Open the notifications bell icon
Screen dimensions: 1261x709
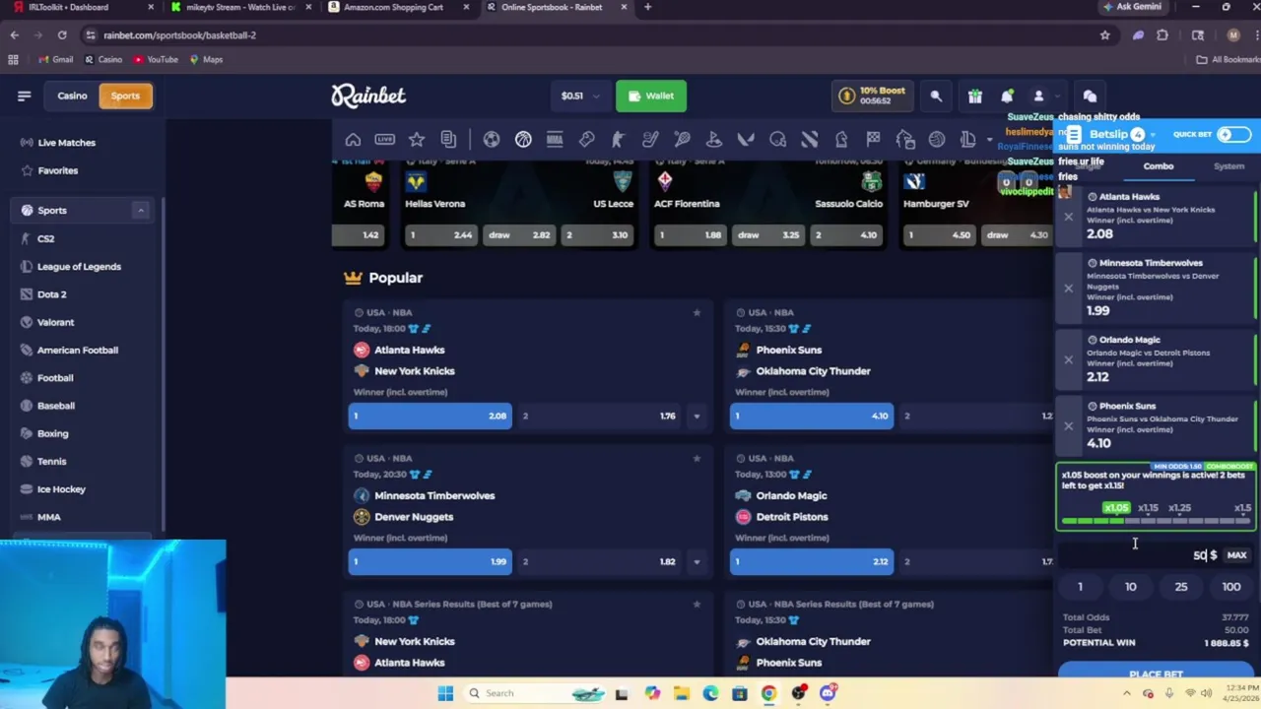coord(1007,96)
